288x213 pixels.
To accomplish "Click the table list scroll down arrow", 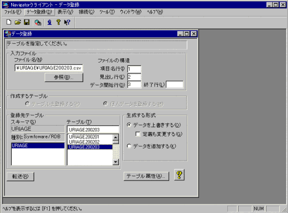I will 116,162.
